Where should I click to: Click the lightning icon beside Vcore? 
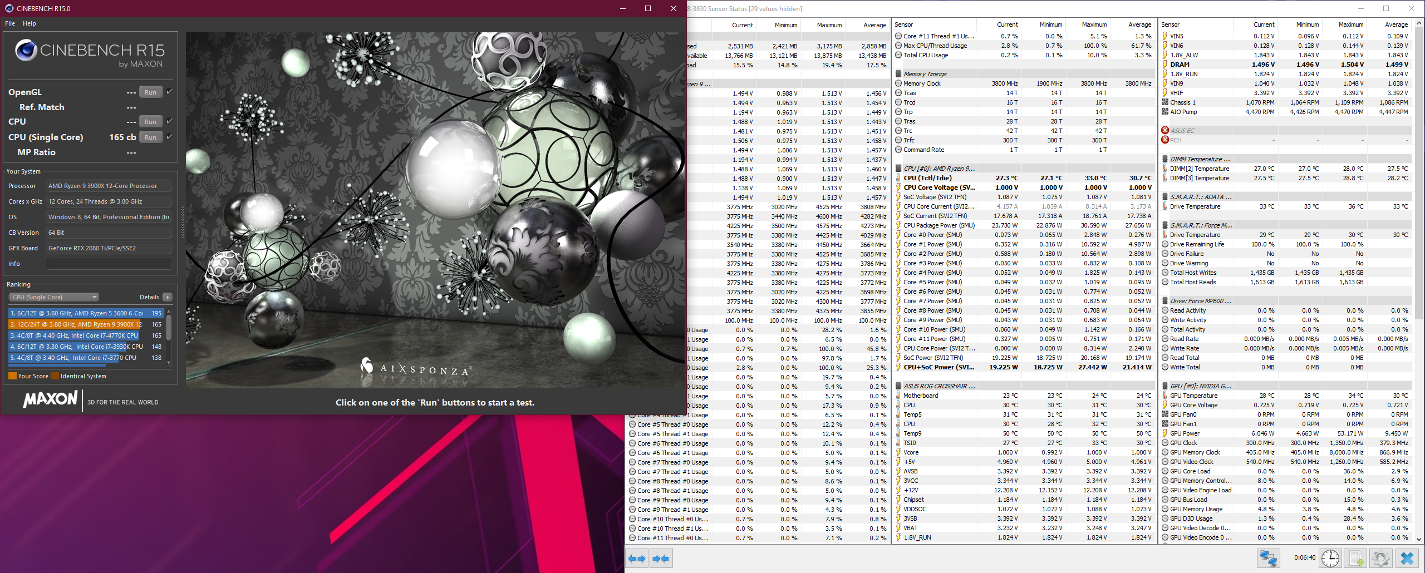898,452
